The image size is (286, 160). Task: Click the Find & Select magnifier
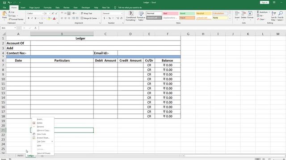pyautogui.click(x=281, y=13)
